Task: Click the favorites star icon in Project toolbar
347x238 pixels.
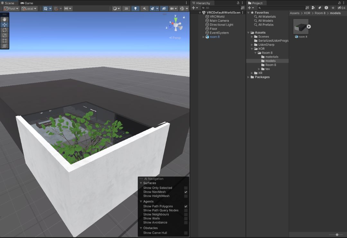Action: [x=333, y=8]
